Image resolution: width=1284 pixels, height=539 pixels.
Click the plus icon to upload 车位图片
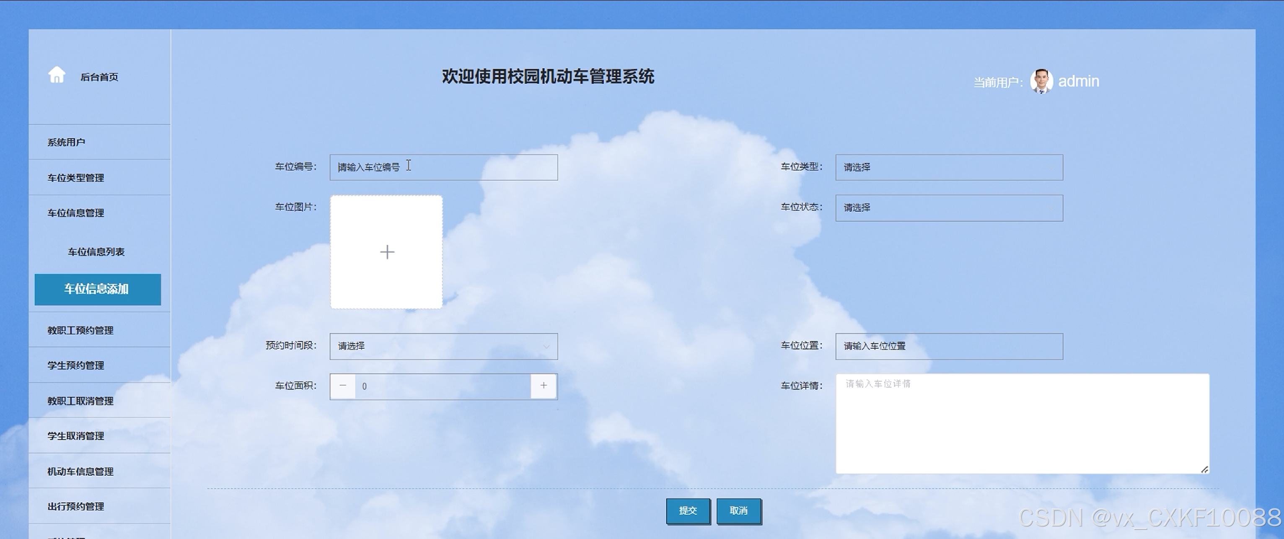click(x=387, y=252)
